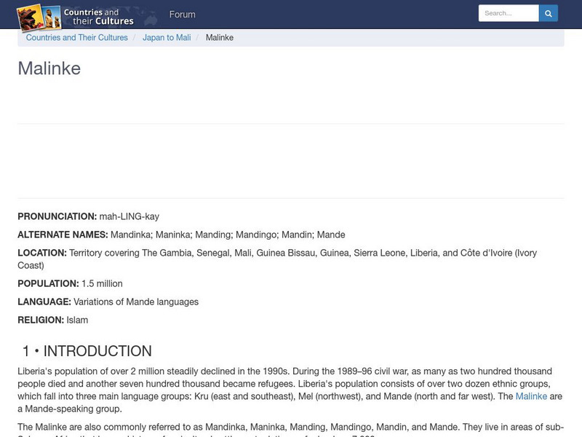The width and height of the screenshot is (582, 437).
Task: Click the Countries and their Cultures logo
Action: [76, 17]
